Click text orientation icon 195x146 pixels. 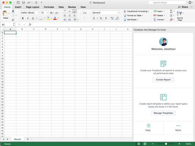click(x=75, y=19)
